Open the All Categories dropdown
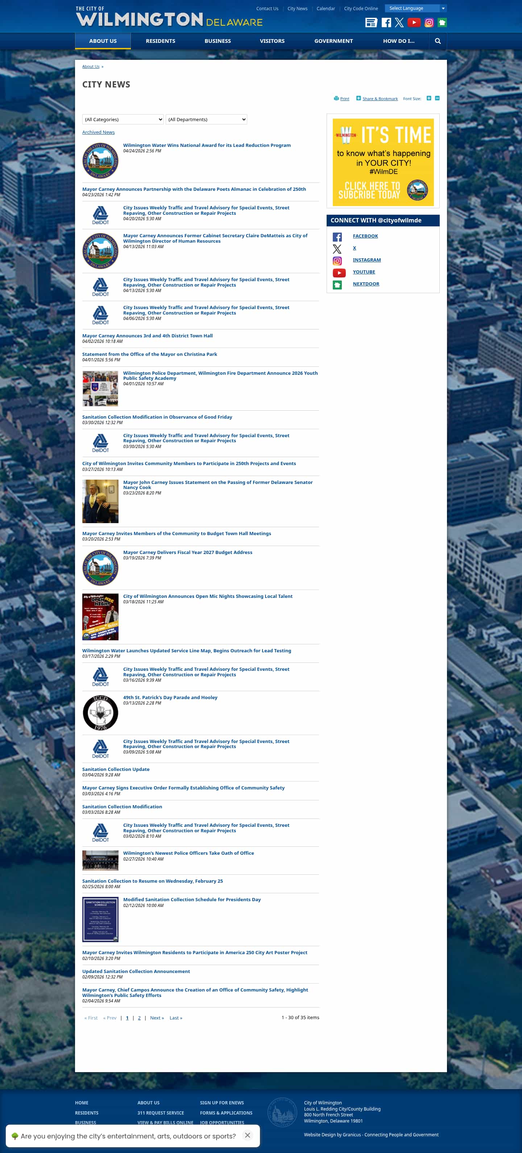 123,119
